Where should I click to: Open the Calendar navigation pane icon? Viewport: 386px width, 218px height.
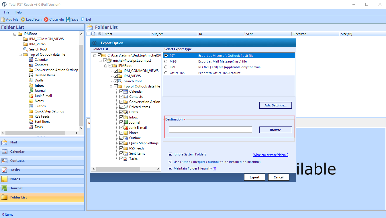[x=5, y=151]
